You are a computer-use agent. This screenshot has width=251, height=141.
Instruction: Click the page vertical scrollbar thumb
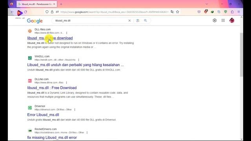click(242, 55)
